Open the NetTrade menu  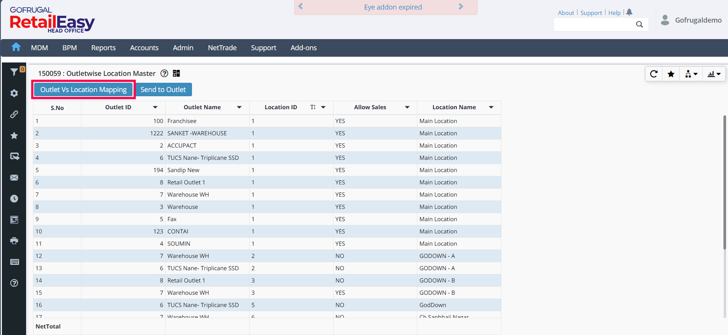[222, 48]
